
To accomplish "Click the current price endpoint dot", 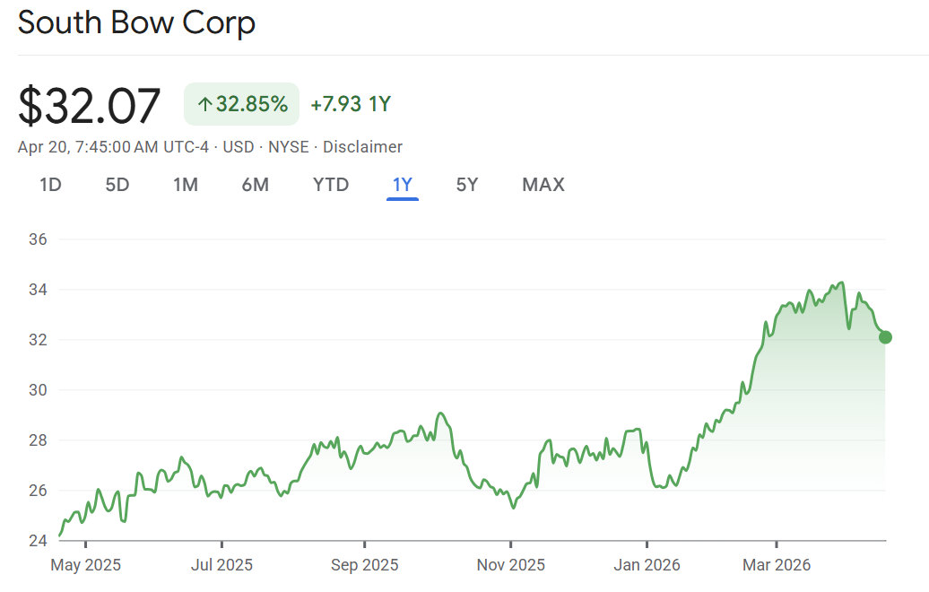I will (885, 337).
